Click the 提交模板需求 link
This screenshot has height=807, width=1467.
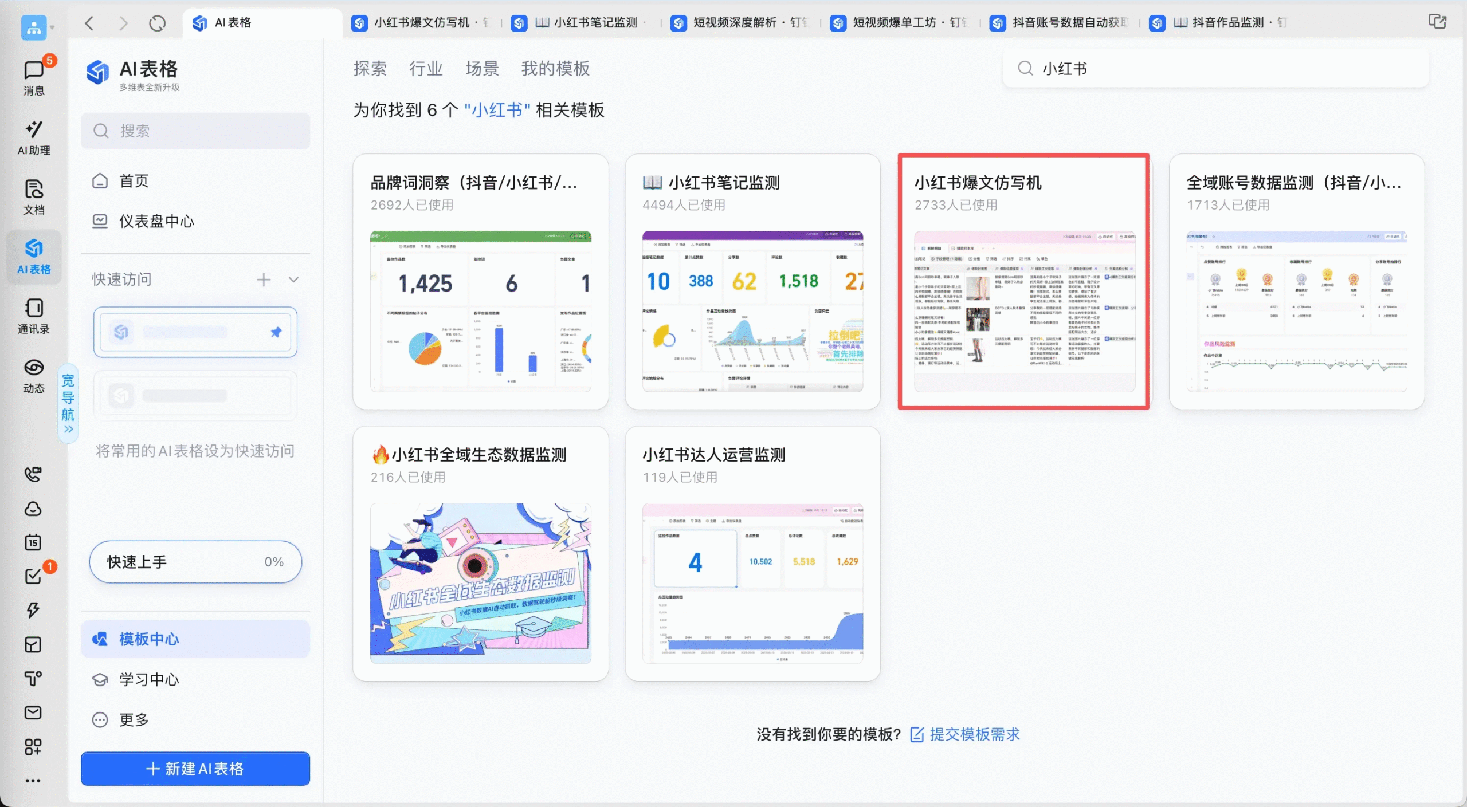(974, 734)
